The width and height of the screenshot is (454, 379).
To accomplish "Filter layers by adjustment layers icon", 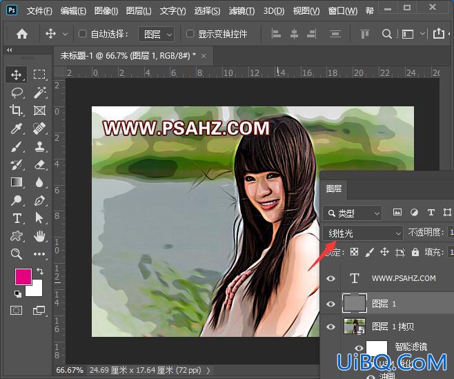I will pyautogui.click(x=415, y=213).
